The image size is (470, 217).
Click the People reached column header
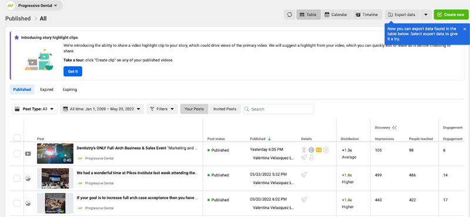click(421, 139)
